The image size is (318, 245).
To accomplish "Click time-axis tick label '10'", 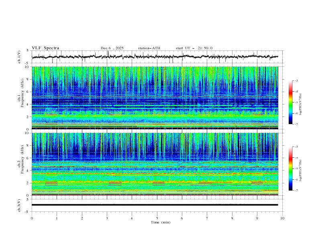I will pos(282,218).
